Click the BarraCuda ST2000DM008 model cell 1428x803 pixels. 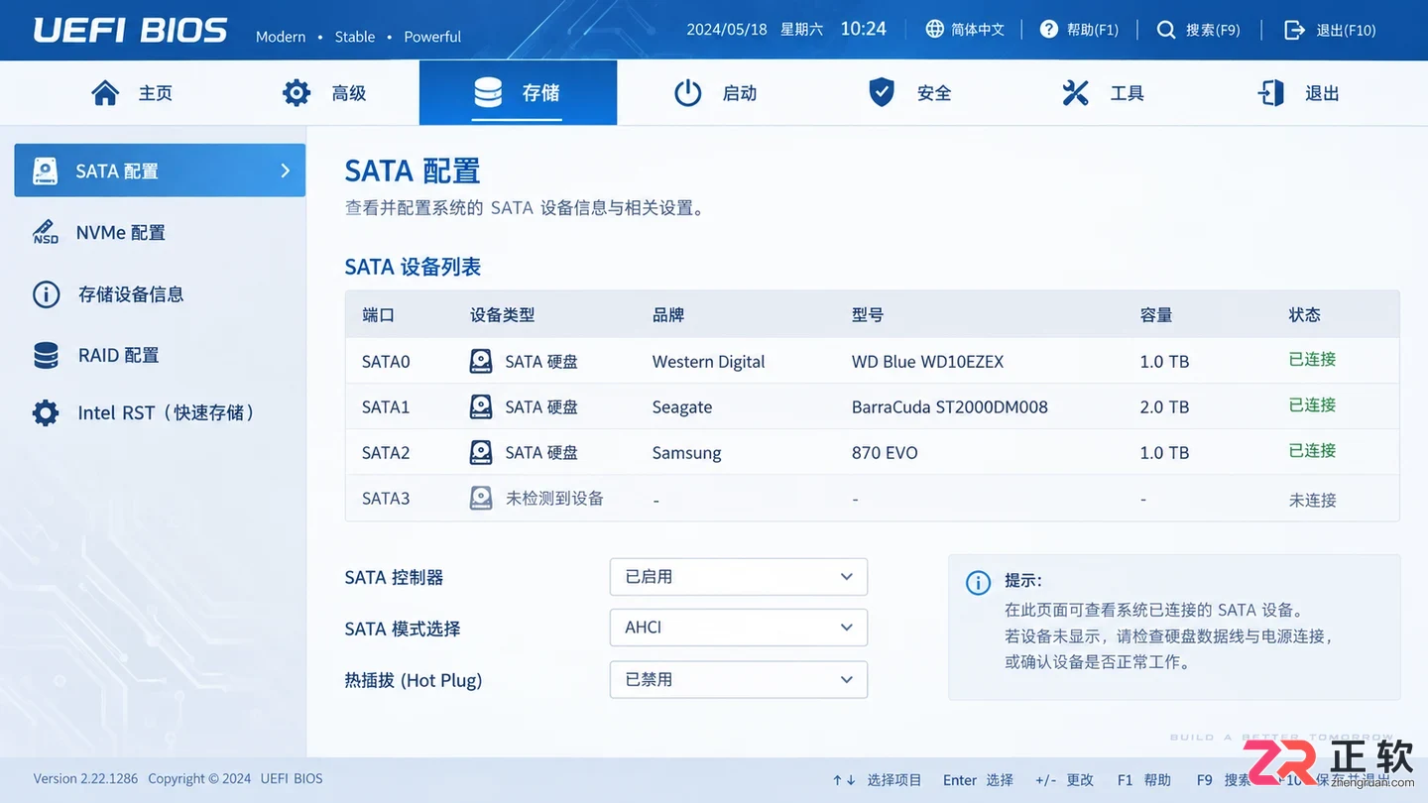point(949,407)
